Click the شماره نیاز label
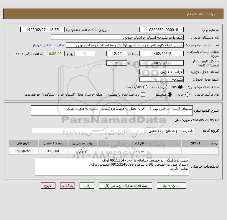227x220 pixels. (210, 30)
